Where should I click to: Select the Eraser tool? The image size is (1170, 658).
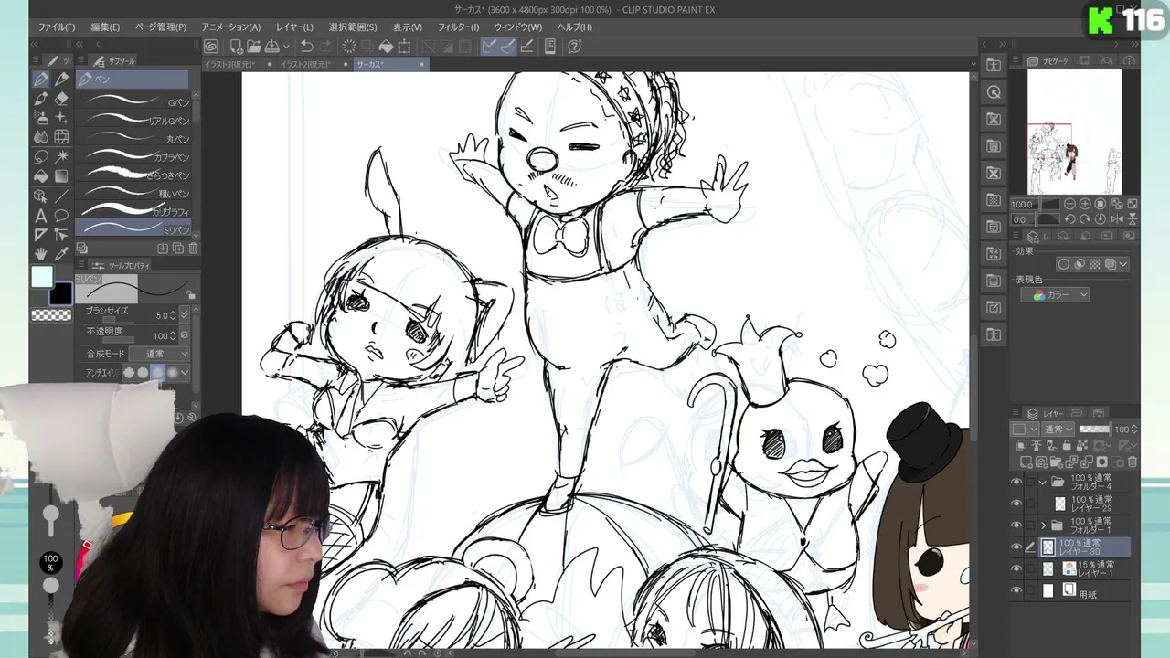61,99
